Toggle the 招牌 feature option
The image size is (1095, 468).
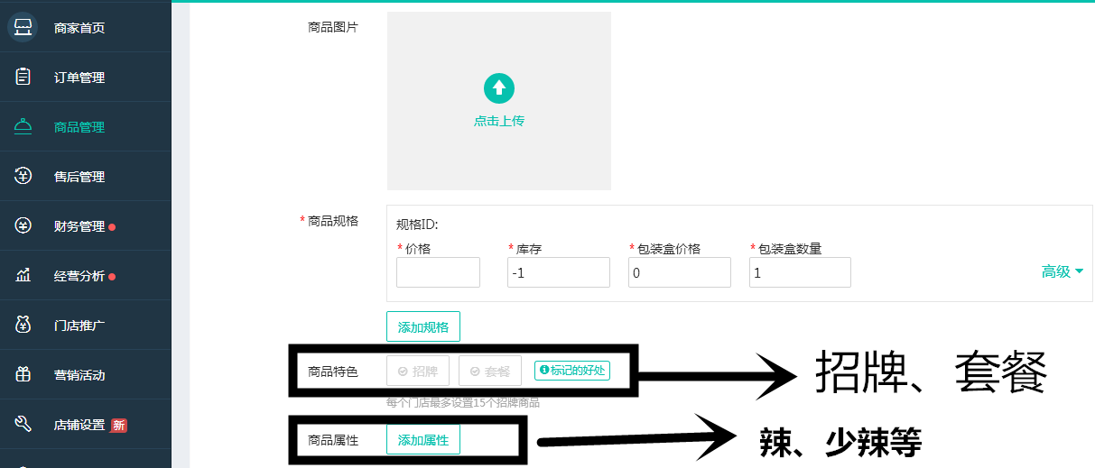[x=418, y=371]
